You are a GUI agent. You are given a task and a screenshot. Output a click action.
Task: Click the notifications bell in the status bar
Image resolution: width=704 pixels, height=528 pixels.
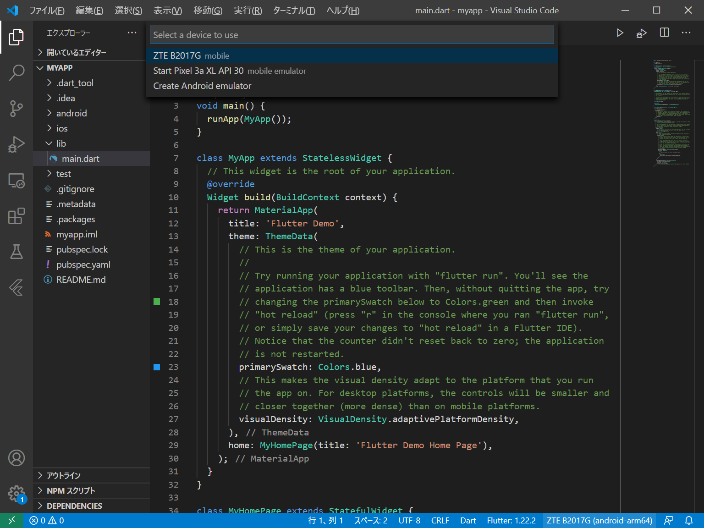click(689, 520)
